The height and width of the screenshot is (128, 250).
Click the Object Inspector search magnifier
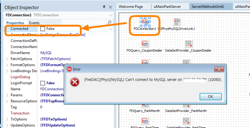point(109,22)
